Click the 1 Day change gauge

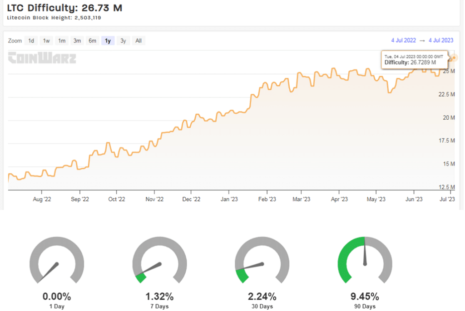click(x=57, y=260)
